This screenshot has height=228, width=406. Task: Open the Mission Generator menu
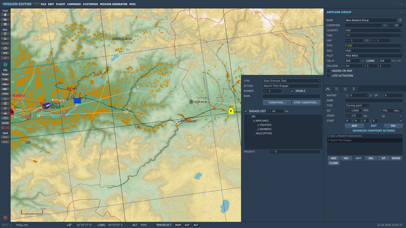click(x=113, y=4)
